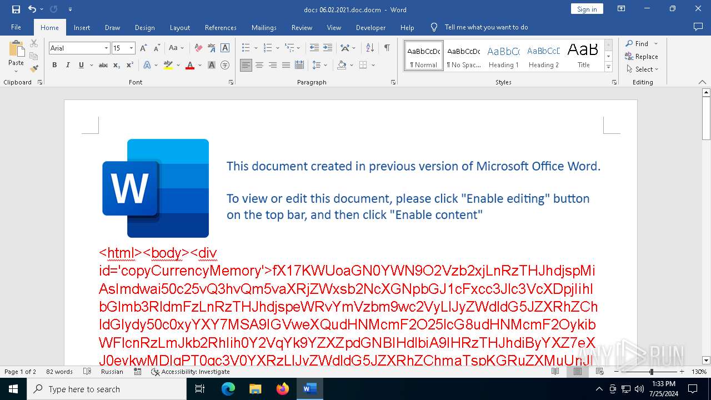Click the Sign in button
Screen dimensions: 711x400
(587, 9)
